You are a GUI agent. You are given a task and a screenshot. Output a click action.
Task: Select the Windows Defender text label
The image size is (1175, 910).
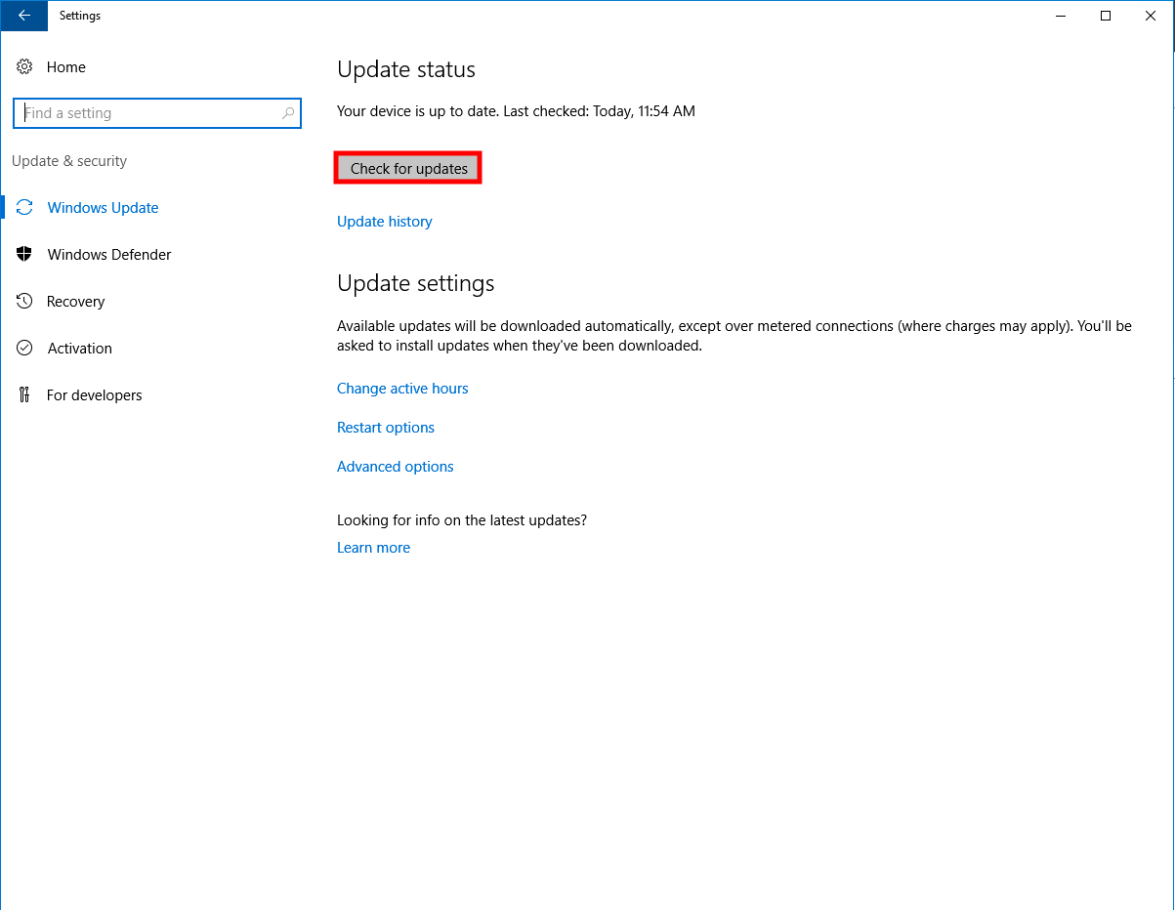click(109, 255)
